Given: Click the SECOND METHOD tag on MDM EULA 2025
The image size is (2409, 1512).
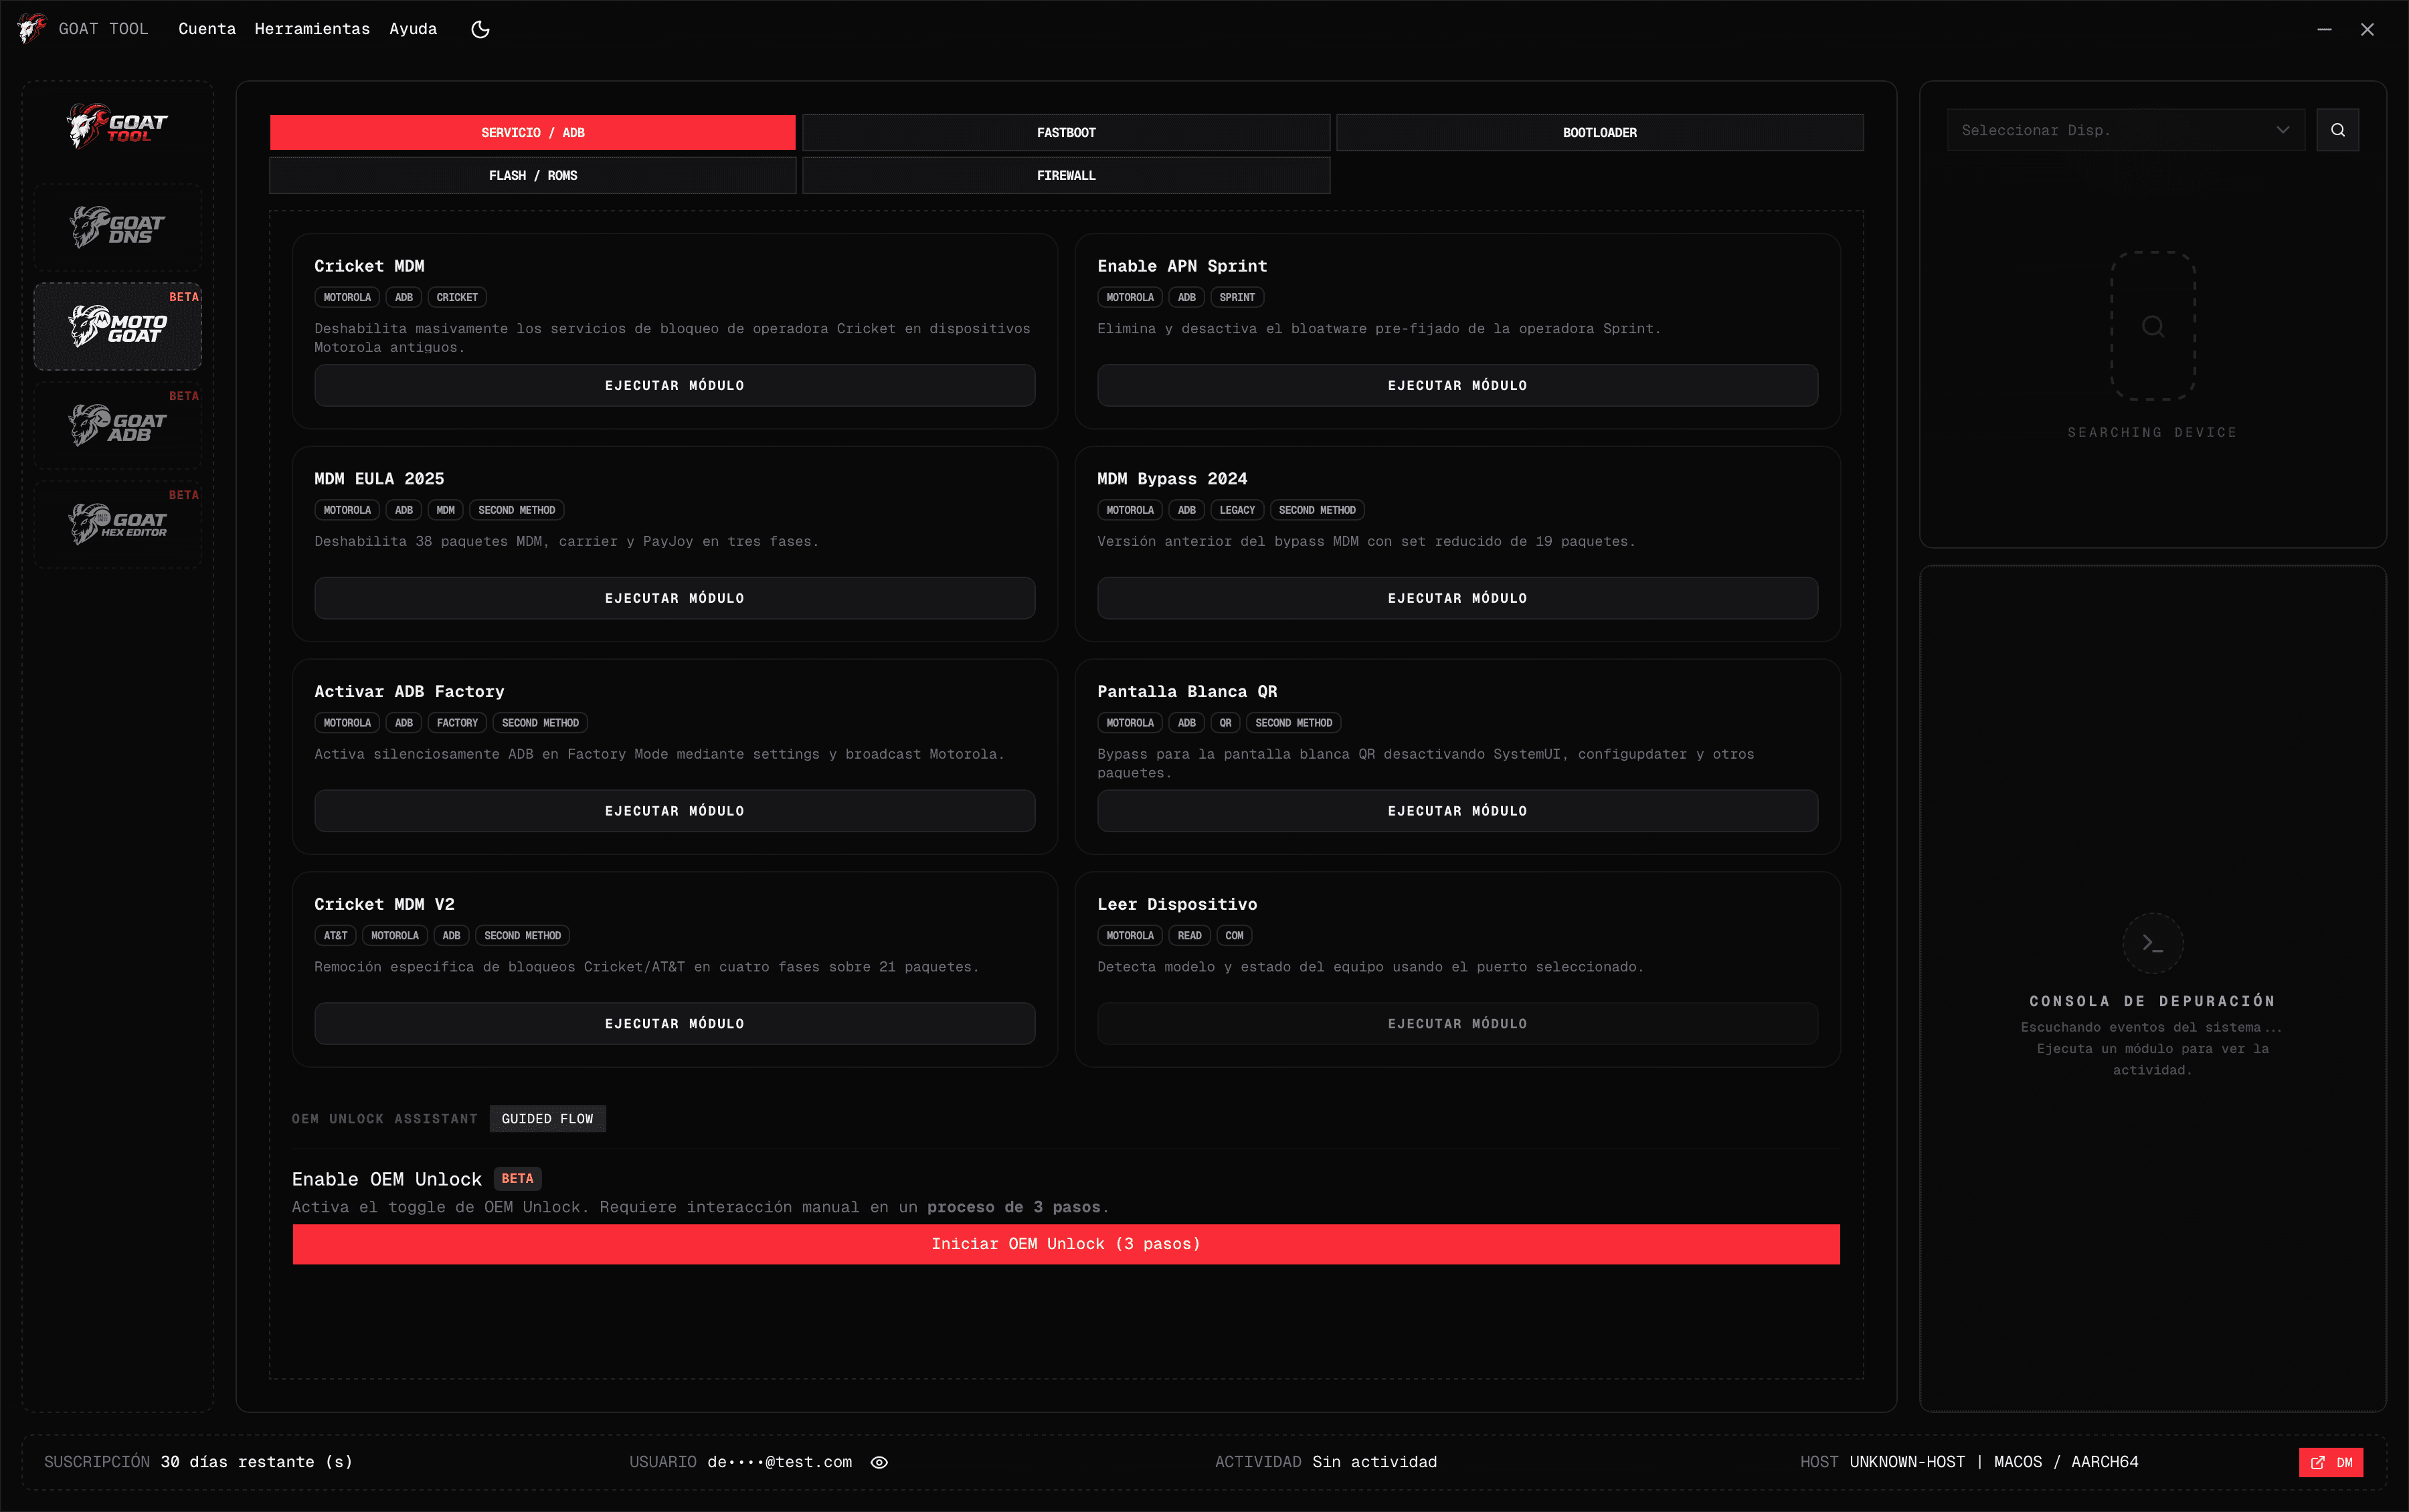Looking at the screenshot, I should click(x=516, y=510).
